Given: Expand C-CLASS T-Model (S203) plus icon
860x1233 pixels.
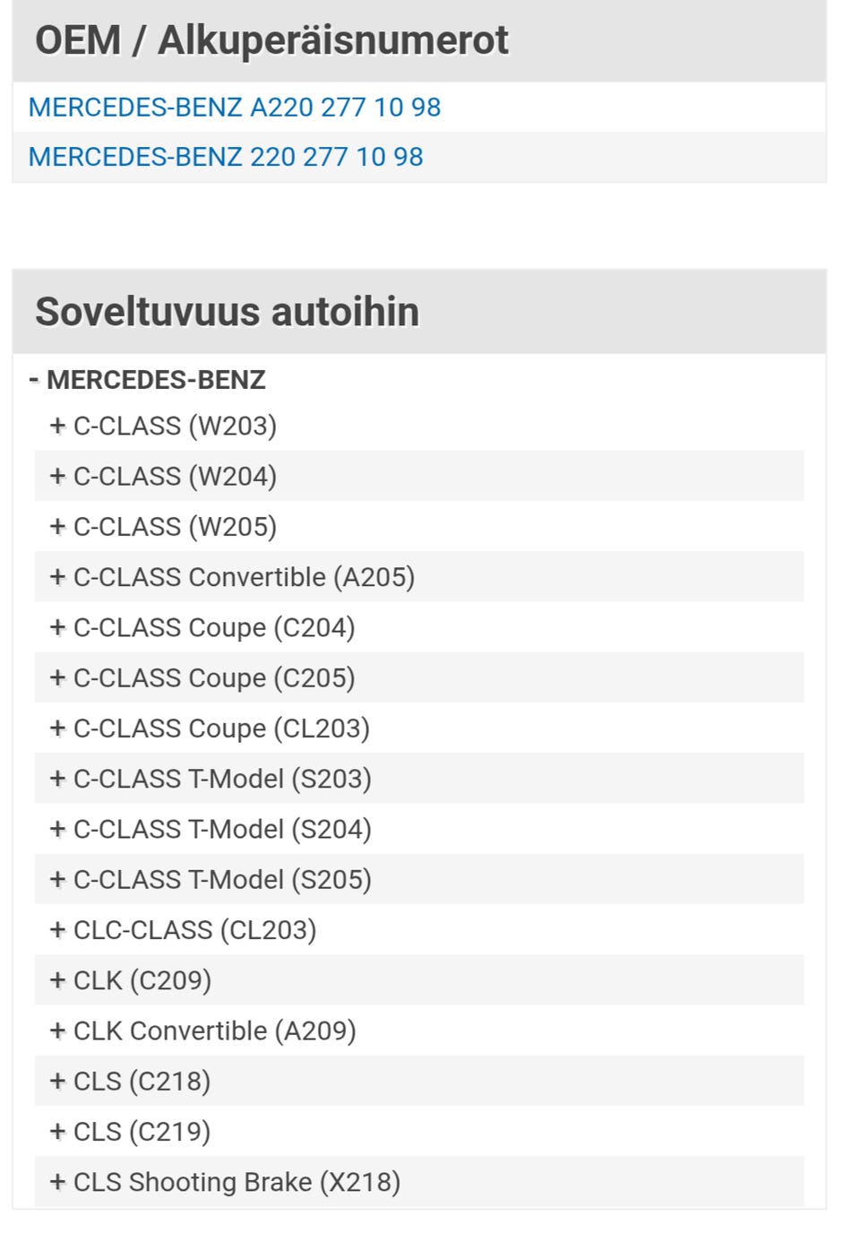Looking at the screenshot, I should pyautogui.click(x=58, y=778).
